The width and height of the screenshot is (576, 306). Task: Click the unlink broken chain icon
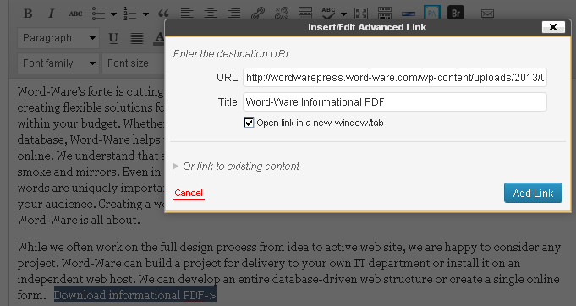point(282,14)
